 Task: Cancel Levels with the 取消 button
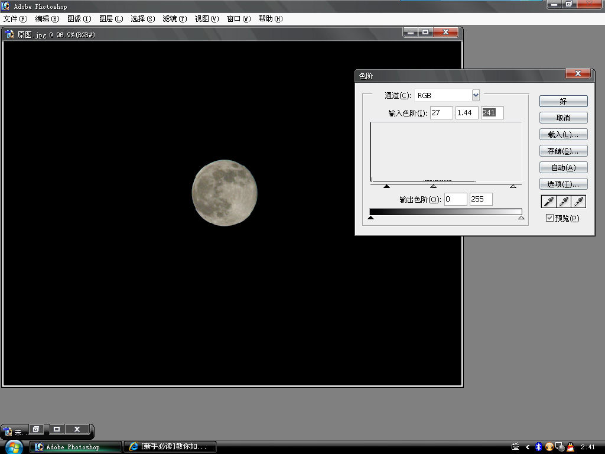(563, 118)
